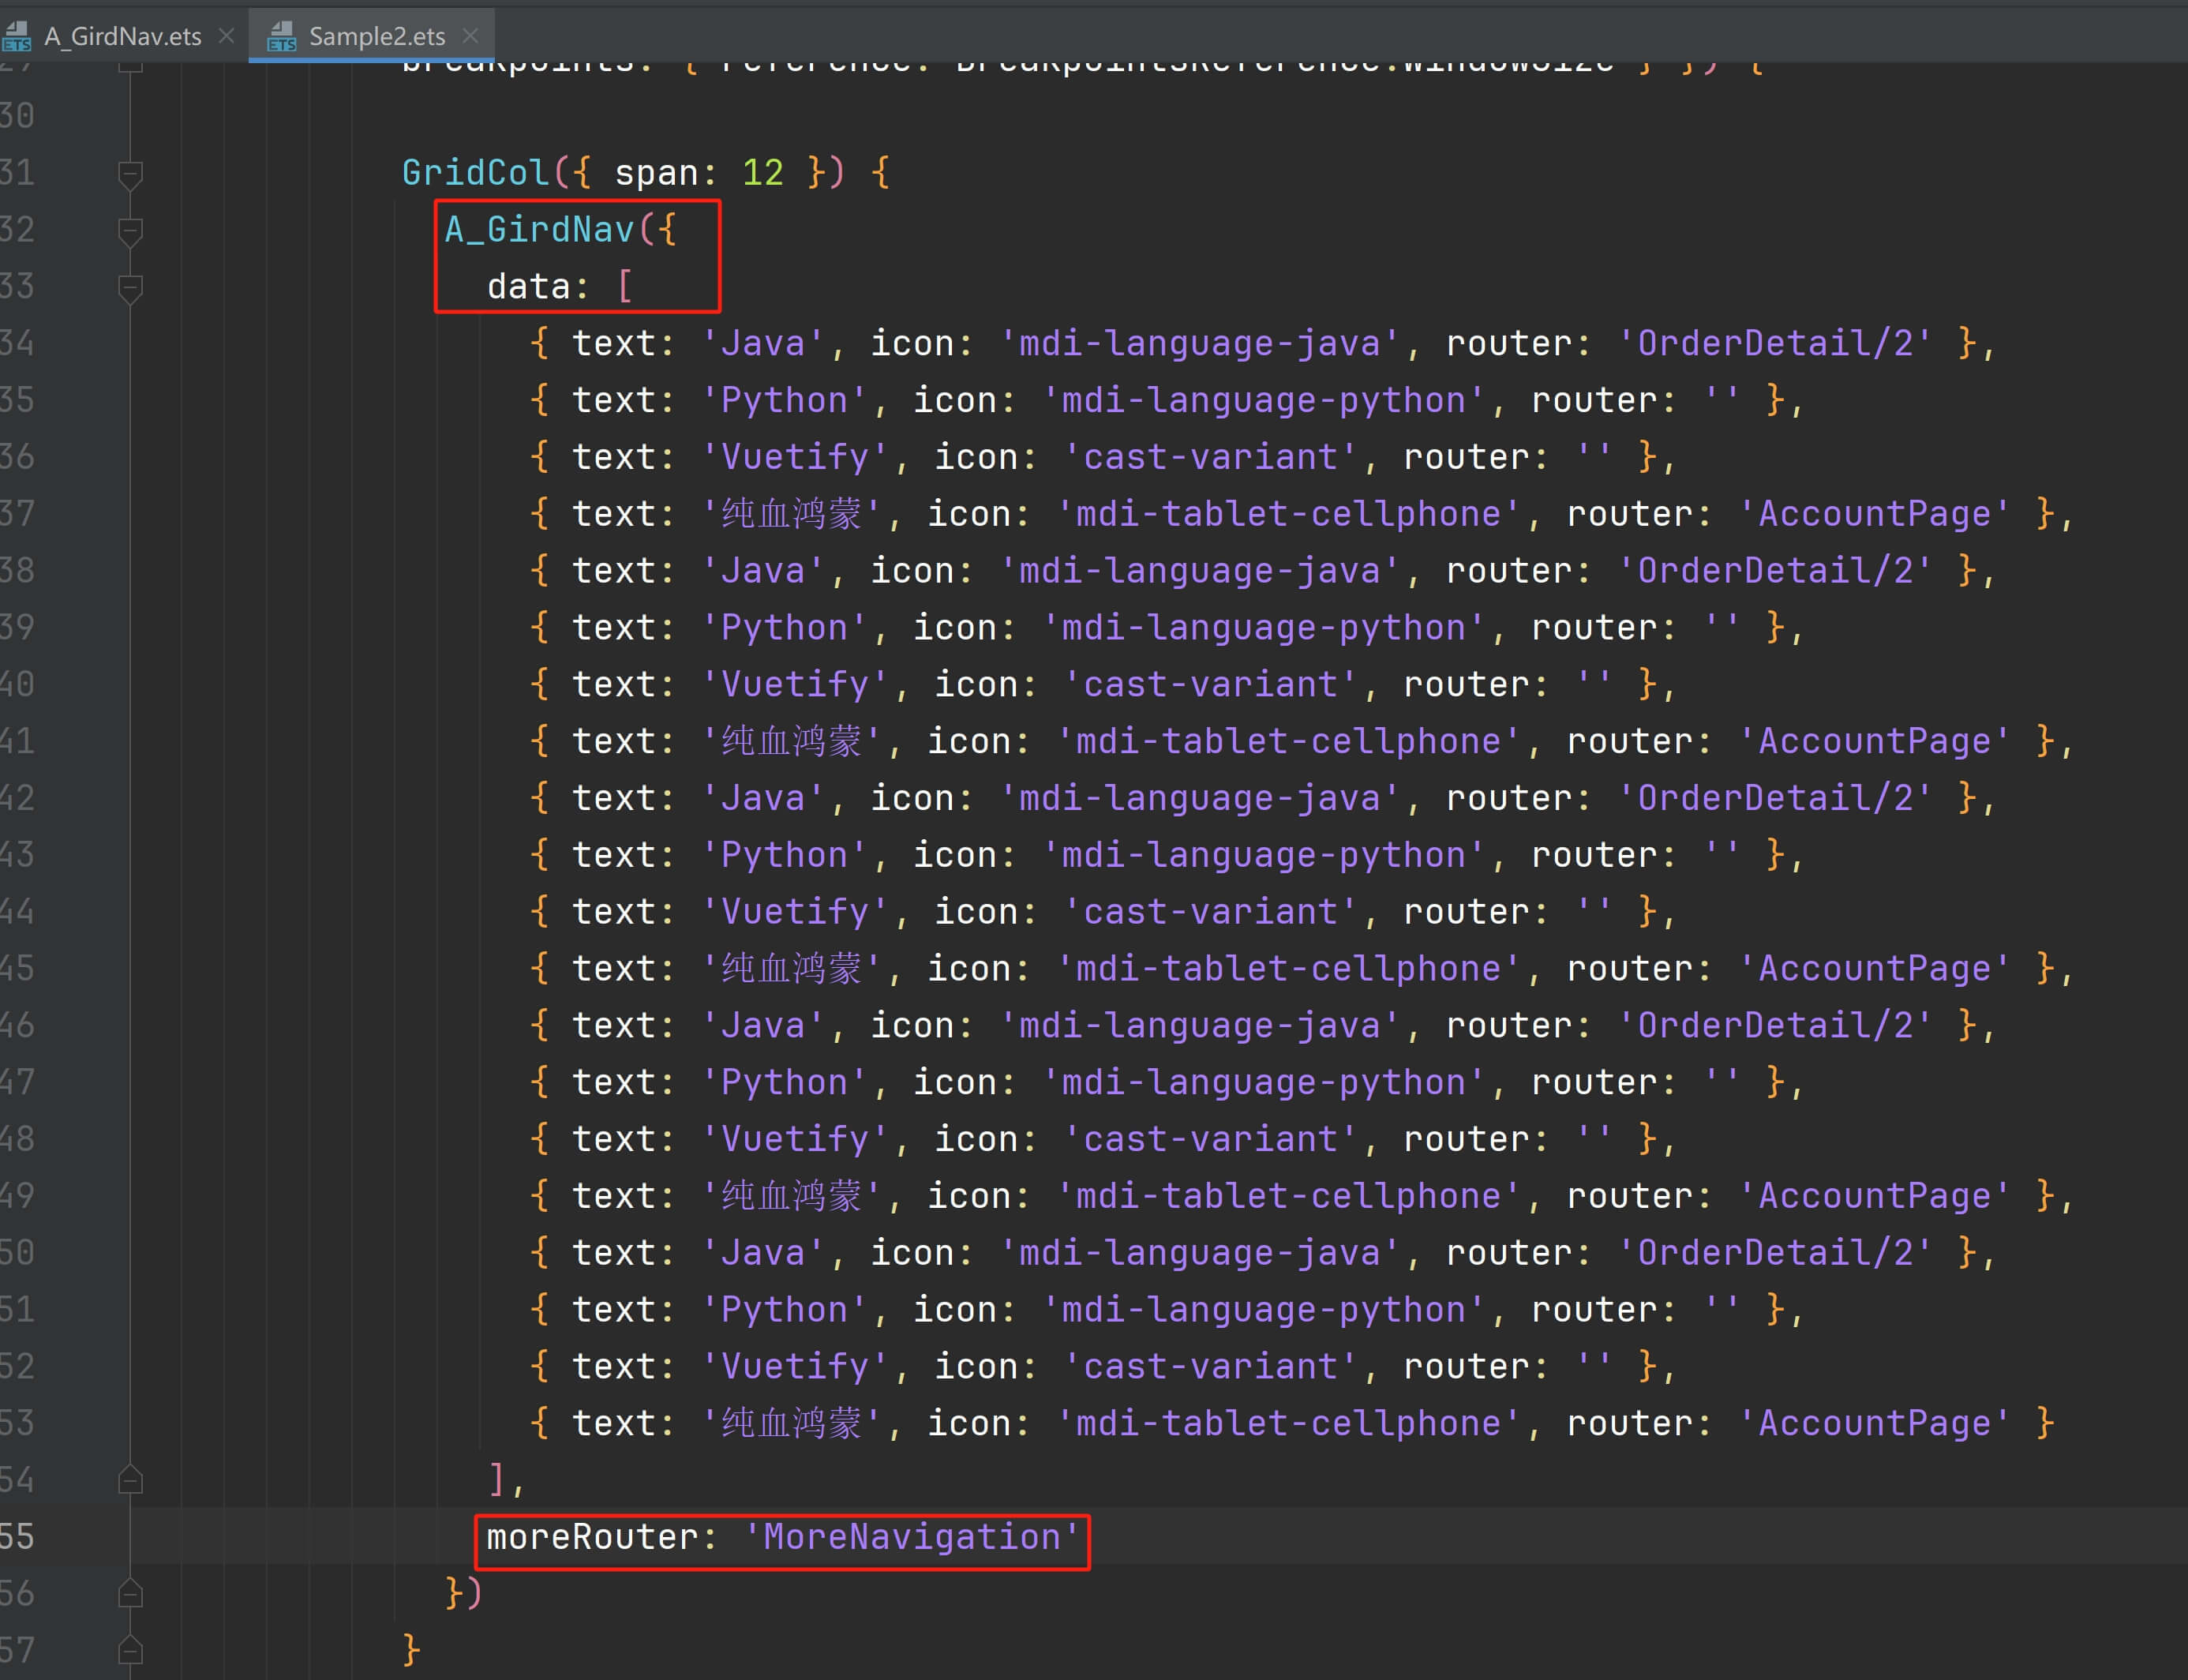Close the Sample2.ets tab

[x=470, y=36]
